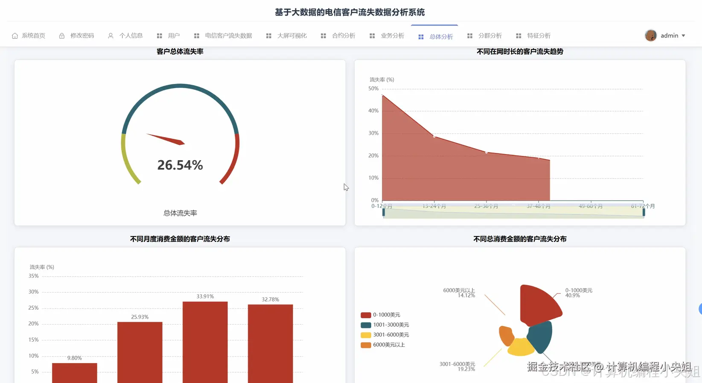Toggle 0-1000美元 legend item

[x=381, y=315]
